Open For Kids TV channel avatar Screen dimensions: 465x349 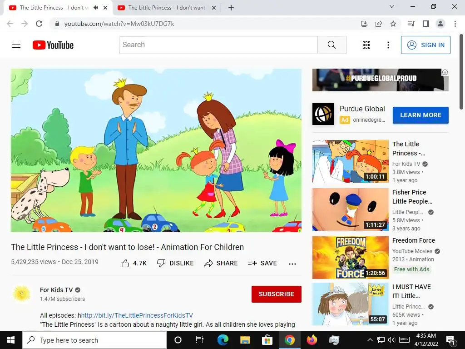pos(22,294)
